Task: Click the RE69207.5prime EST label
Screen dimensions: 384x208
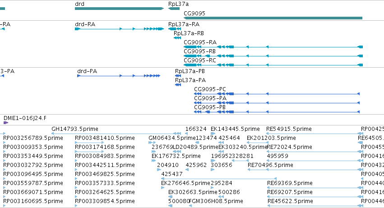Action: (290, 192)
